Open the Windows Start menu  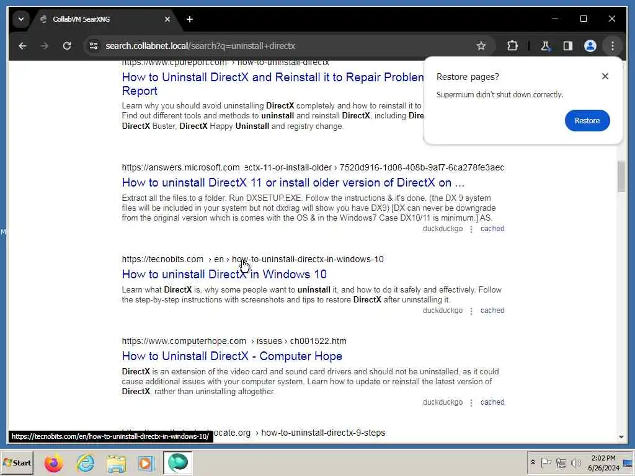click(17, 462)
